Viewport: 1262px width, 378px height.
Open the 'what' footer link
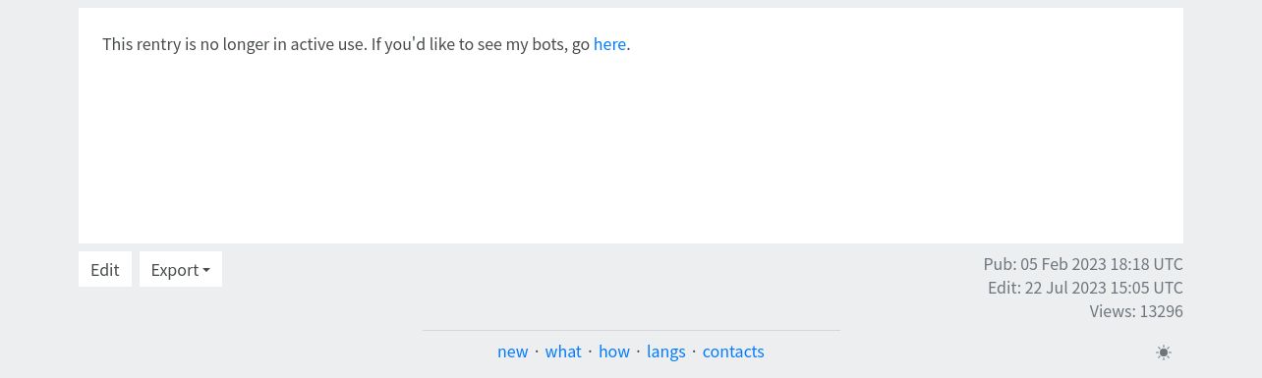(x=563, y=351)
